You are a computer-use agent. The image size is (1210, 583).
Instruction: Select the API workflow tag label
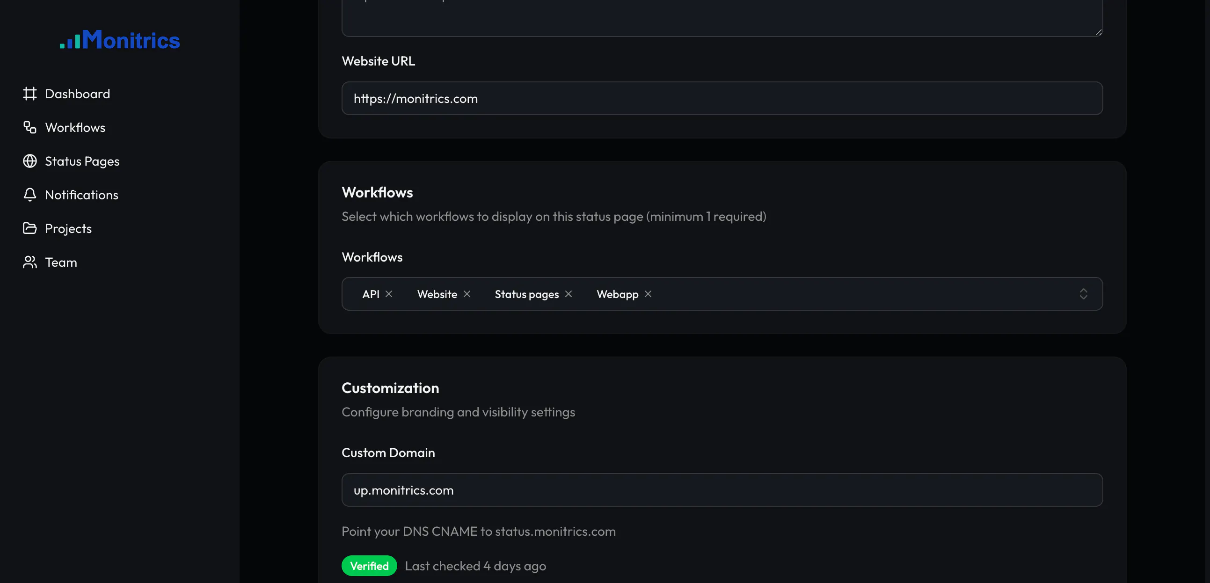[371, 294]
